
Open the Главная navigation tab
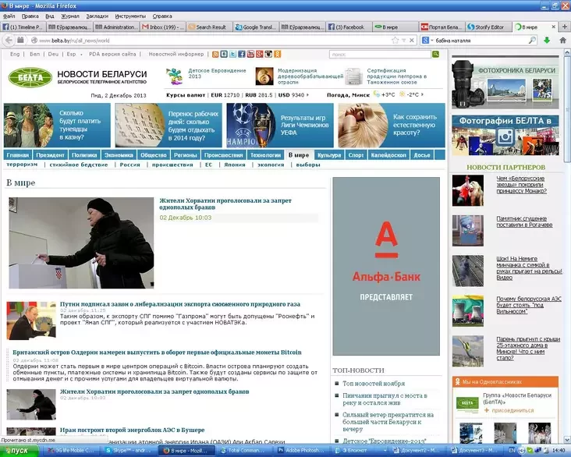17,154
